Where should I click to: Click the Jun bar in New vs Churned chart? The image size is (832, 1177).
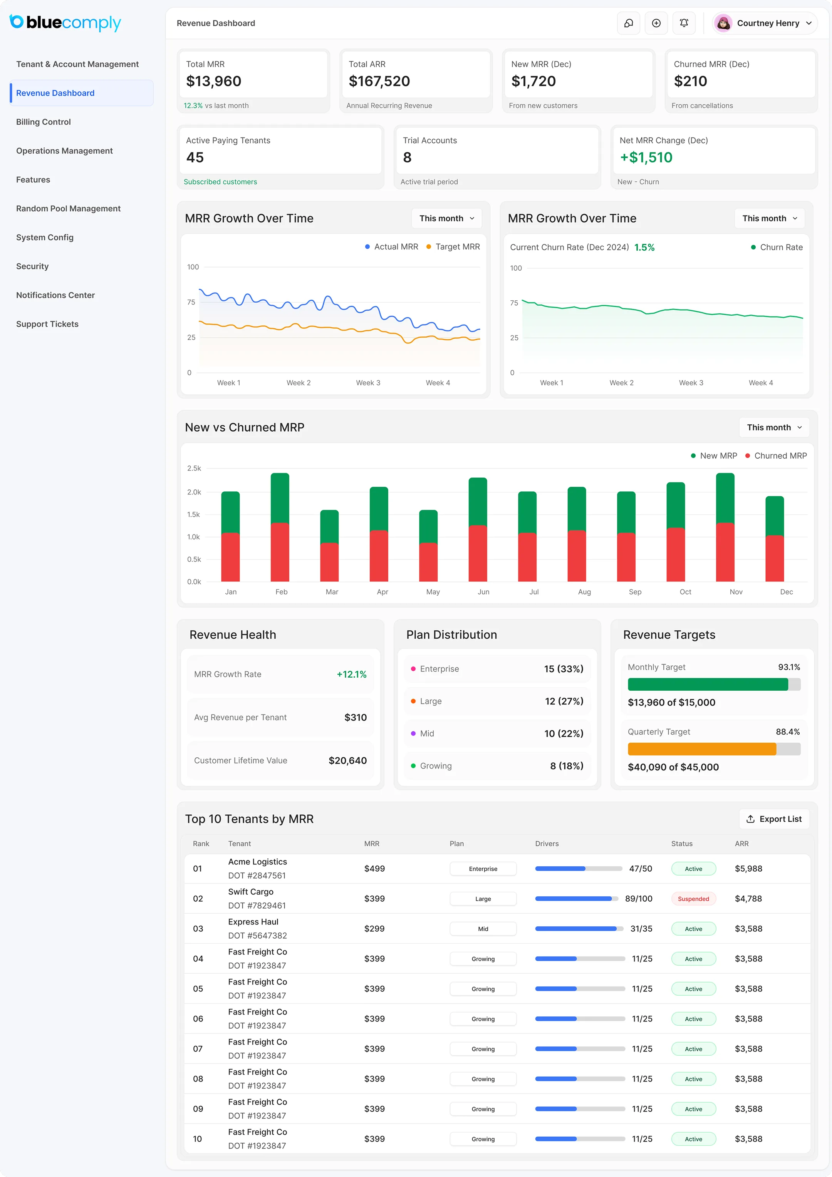478,529
